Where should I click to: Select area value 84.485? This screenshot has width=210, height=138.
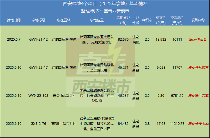click(x=123, y=123)
